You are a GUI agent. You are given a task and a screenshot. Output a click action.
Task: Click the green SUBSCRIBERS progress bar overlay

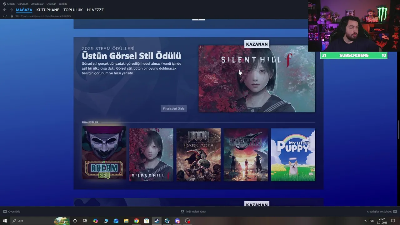354,55
